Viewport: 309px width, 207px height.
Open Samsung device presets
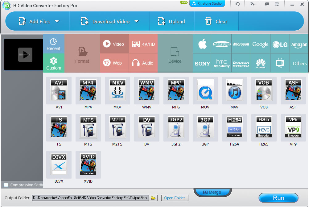click(222, 44)
